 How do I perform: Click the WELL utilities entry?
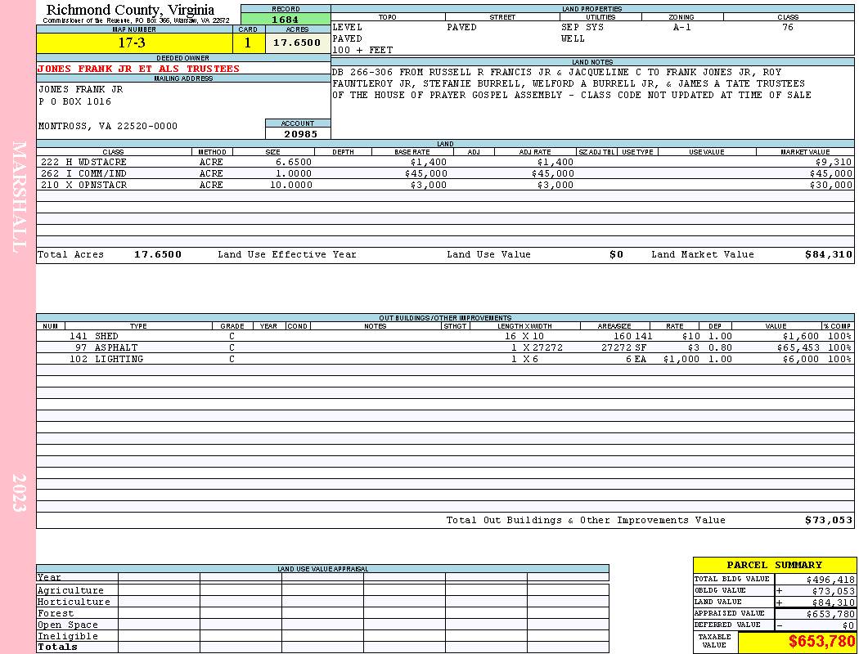[x=573, y=39]
